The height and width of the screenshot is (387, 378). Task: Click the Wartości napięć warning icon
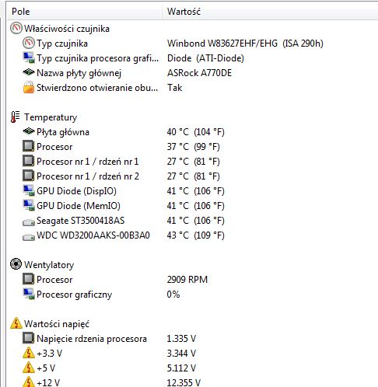click(x=16, y=323)
